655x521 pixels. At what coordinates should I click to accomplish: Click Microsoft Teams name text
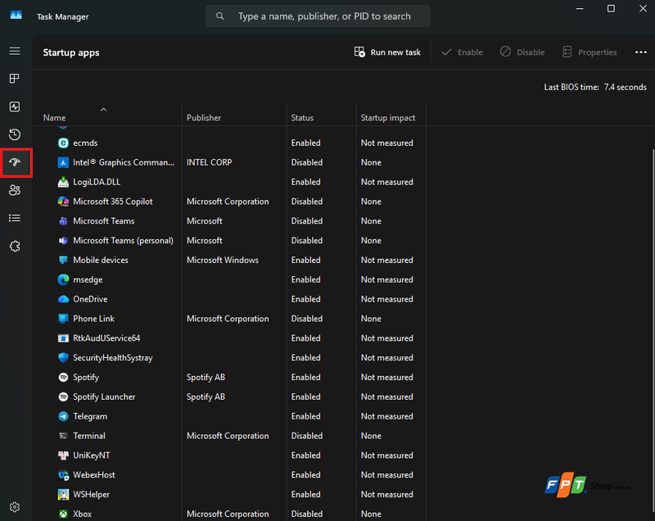(x=104, y=221)
